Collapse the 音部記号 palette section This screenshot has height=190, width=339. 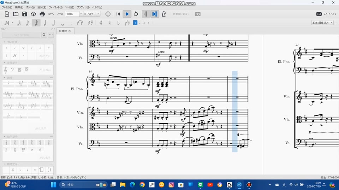pos(4,63)
